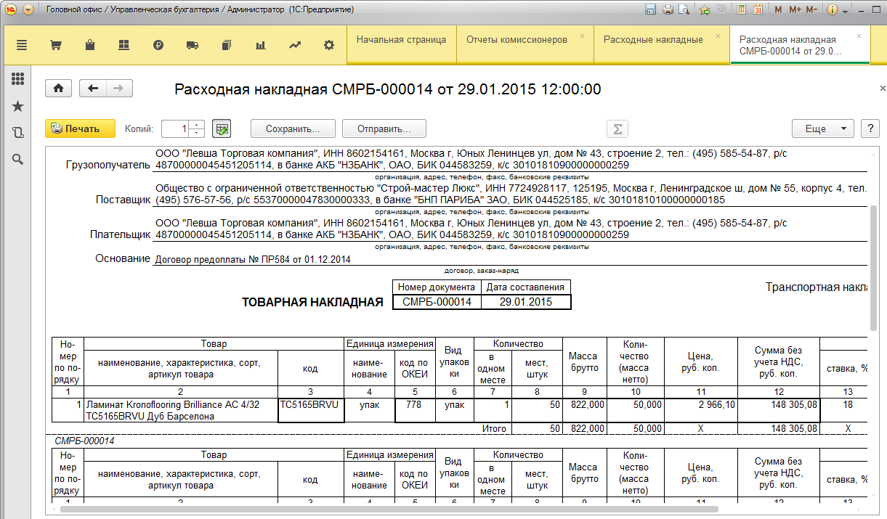Click the sum sigma button
This screenshot has width=887, height=519.
point(617,128)
